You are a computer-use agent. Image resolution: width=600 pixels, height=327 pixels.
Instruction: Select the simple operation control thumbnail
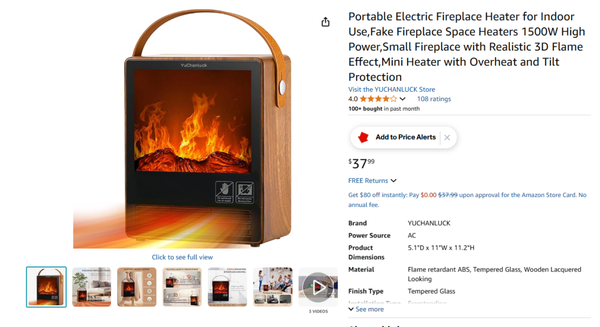tap(227, 287)
